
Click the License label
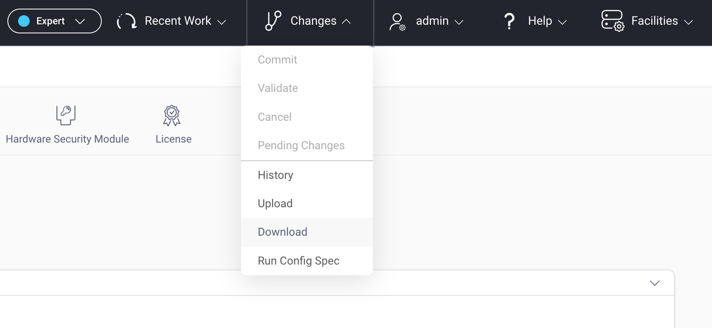pos(173,139)
